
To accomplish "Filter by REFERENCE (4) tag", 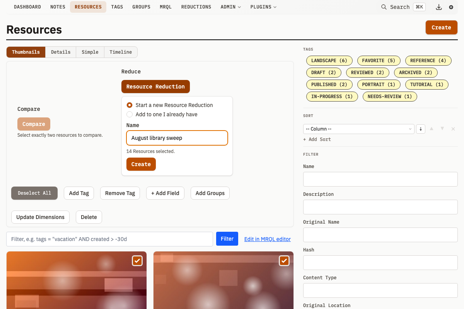I will pyautogui.click(x=428, y=61).
